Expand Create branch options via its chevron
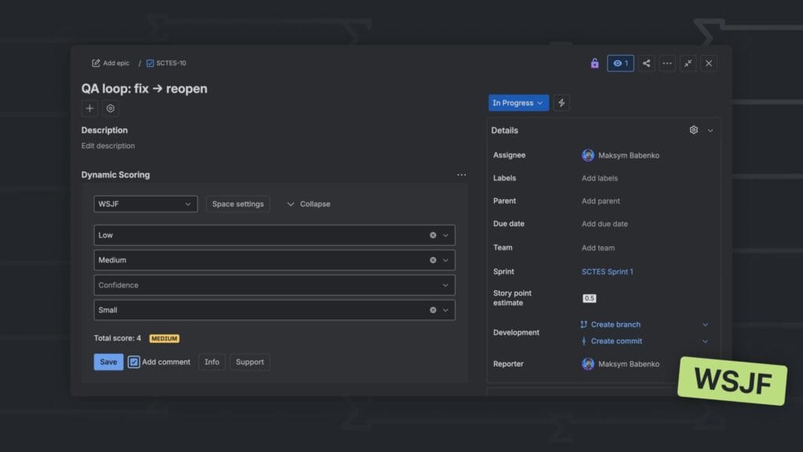The image size is (803, 452). point(704,324)
